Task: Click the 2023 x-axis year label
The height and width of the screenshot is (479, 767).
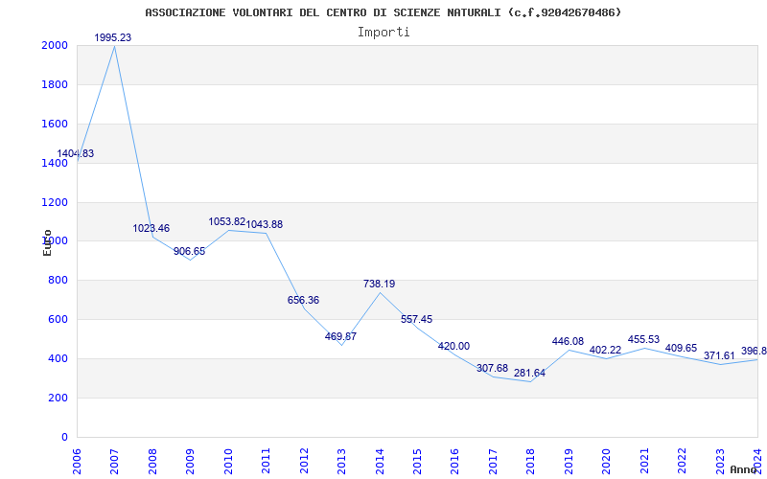Action: (720, 462)
